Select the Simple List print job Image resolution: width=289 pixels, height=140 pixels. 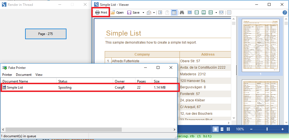(90, 87)
